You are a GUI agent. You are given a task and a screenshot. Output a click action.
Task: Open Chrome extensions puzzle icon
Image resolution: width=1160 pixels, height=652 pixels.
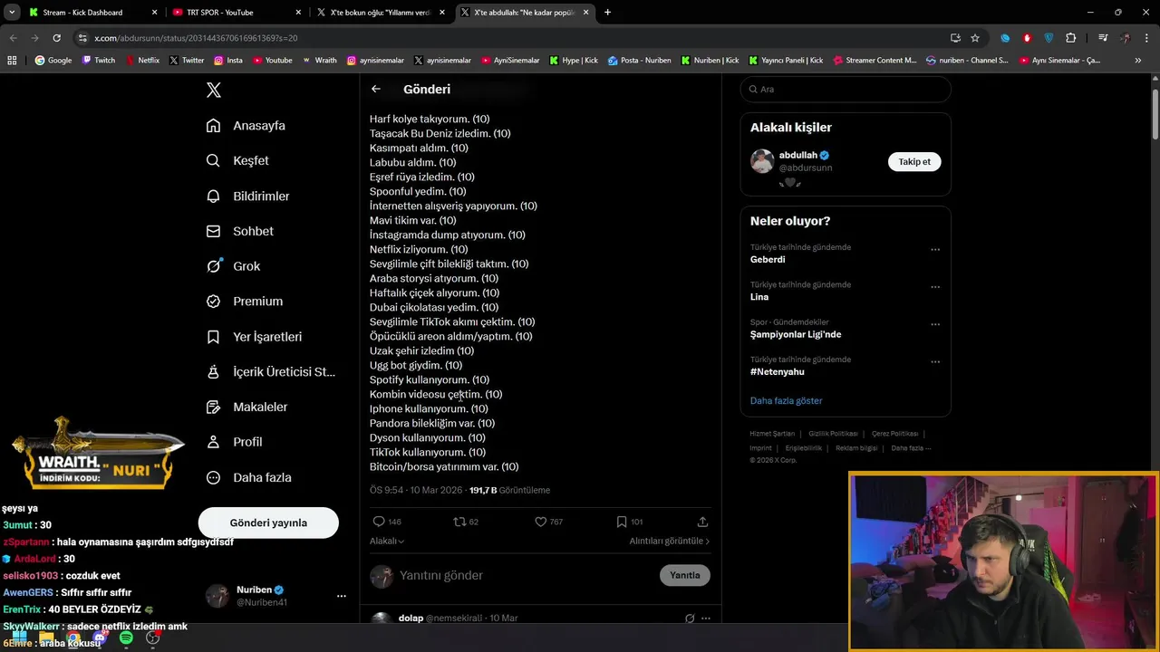(x=1071, y=38)
